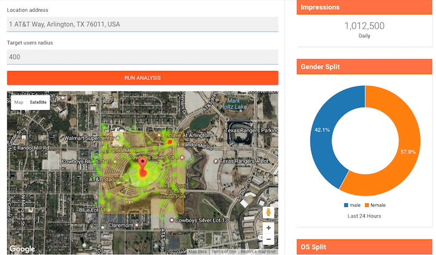Click the Last 24 Hours caption

(x=364, y=216)
